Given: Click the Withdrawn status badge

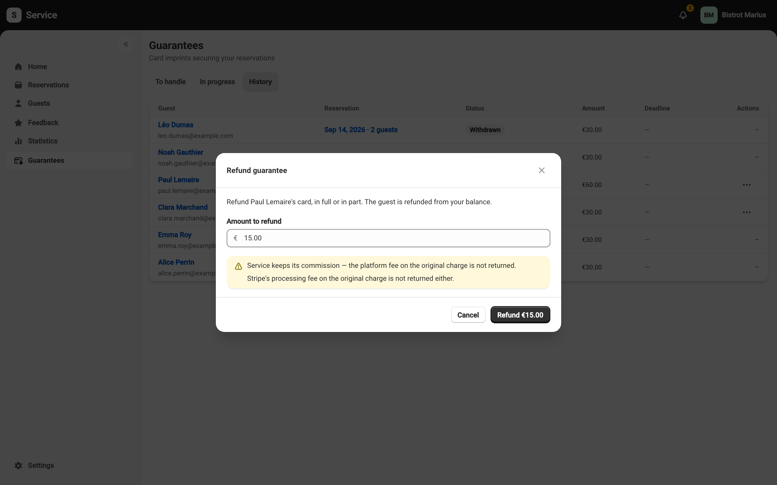Looking at the screenshot, I should click(485, 130).
